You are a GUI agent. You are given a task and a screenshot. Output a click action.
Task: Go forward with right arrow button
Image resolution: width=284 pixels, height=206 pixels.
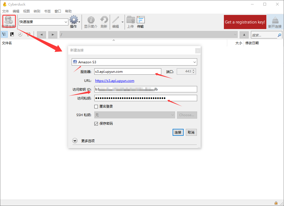(53, 35)
